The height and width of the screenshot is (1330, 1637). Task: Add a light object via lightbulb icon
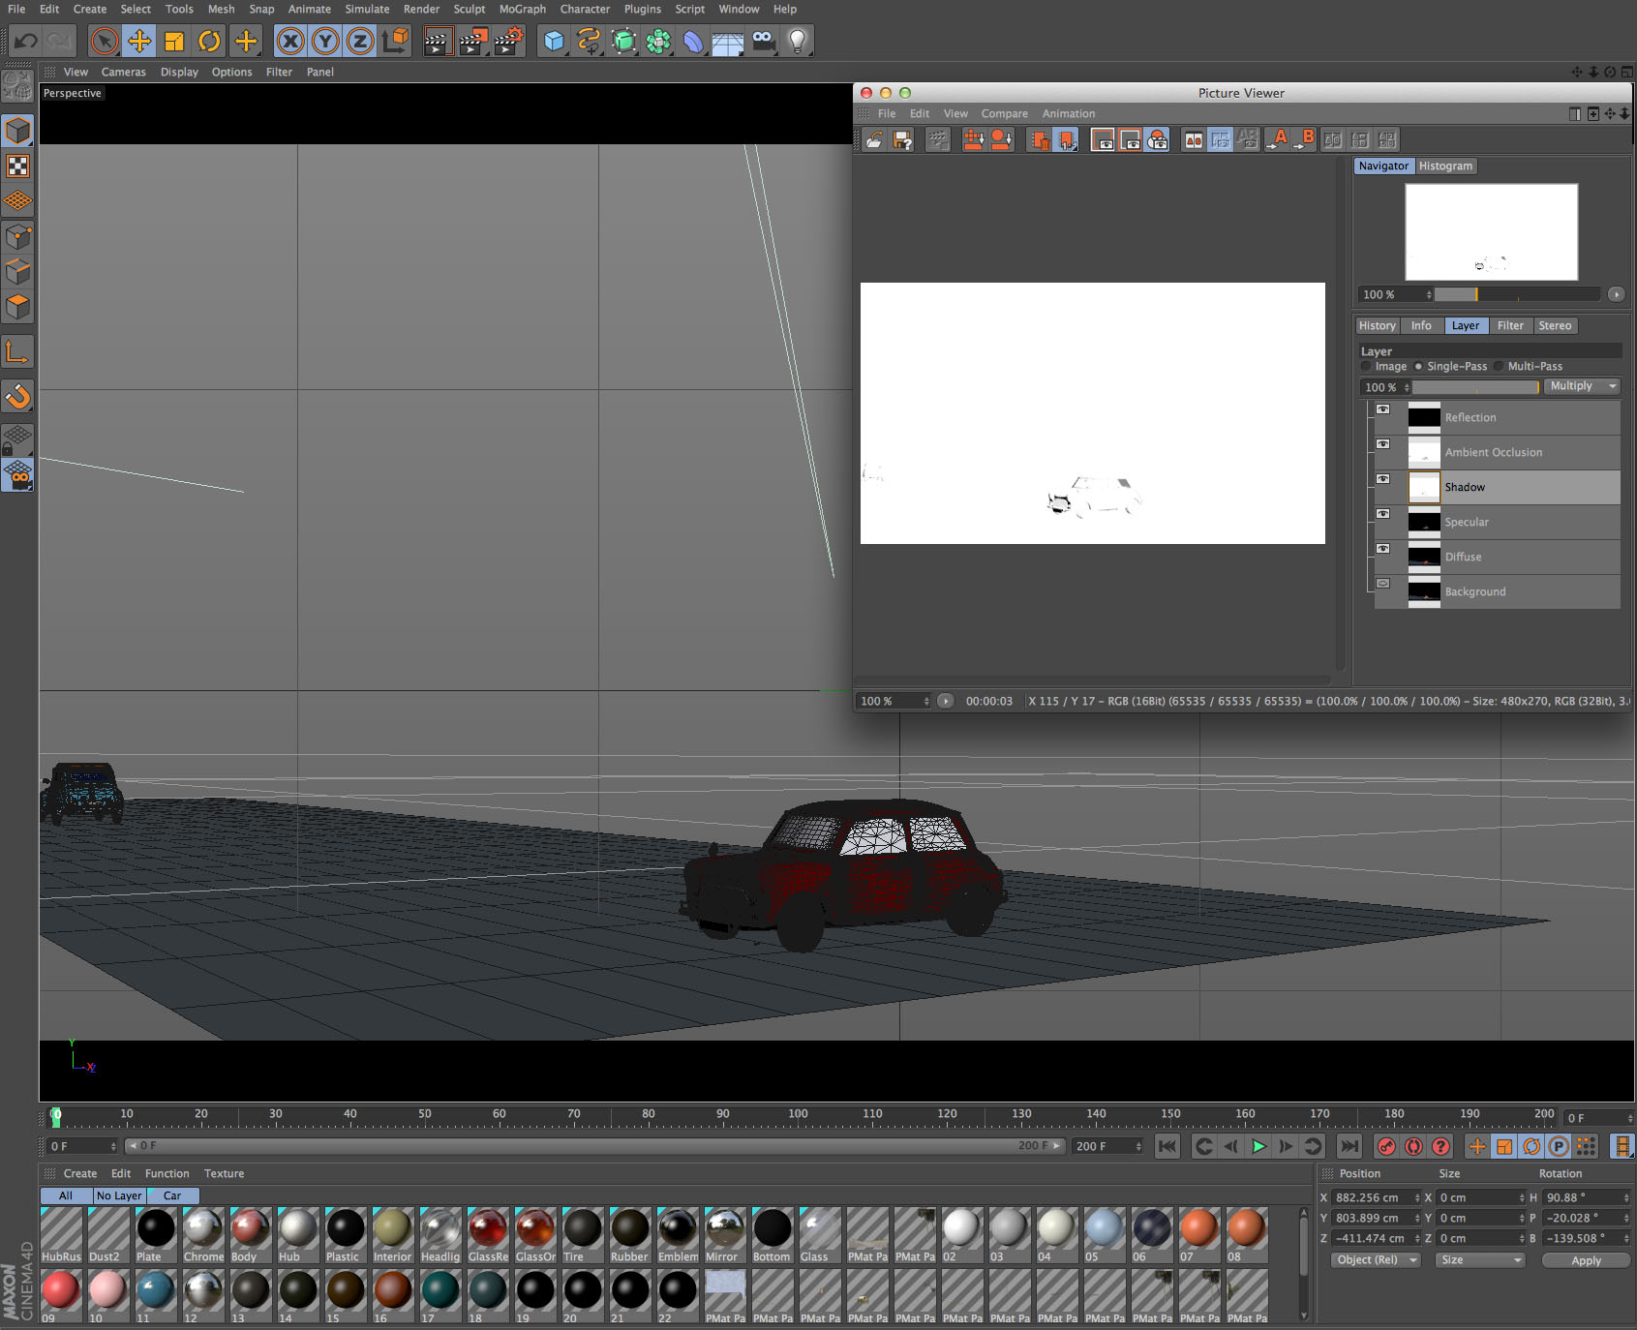pyautogui.click(x=797, y=41)
